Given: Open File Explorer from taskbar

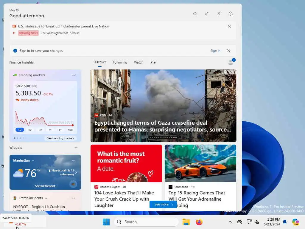Looking at the screenshot, I should tap(186, 222).
